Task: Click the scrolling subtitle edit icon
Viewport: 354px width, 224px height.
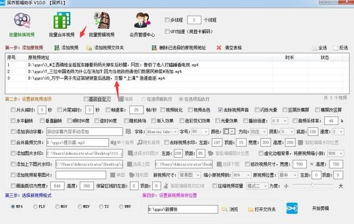Action: coord(128,132)
